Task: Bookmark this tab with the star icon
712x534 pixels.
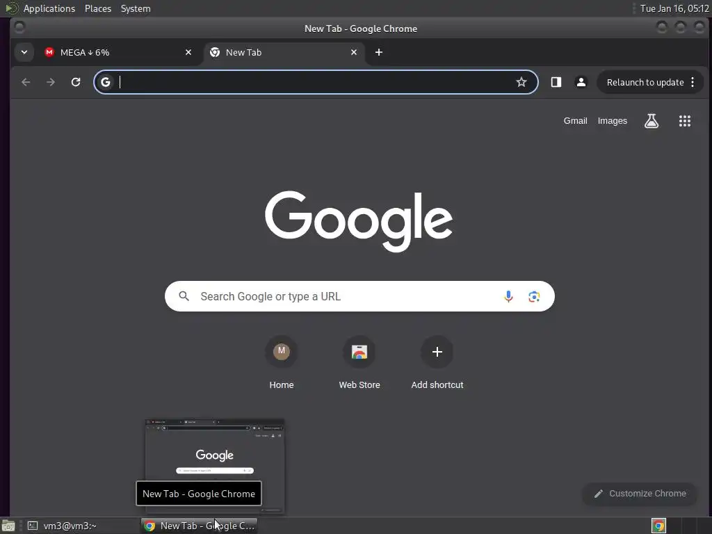Action: pyautogui.click(x=521, y=82)
